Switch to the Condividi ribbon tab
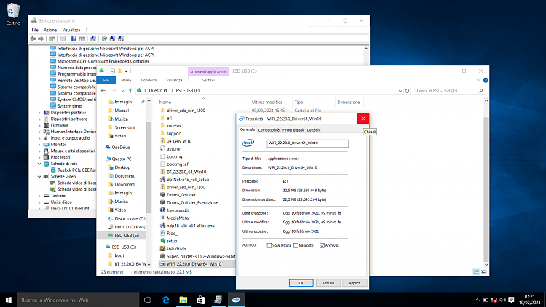546x307 pixels. (149, 80)
